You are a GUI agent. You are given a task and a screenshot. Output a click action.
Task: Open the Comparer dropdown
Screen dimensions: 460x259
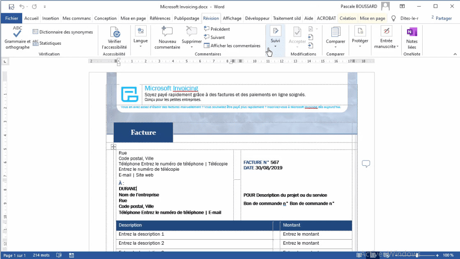335,38
